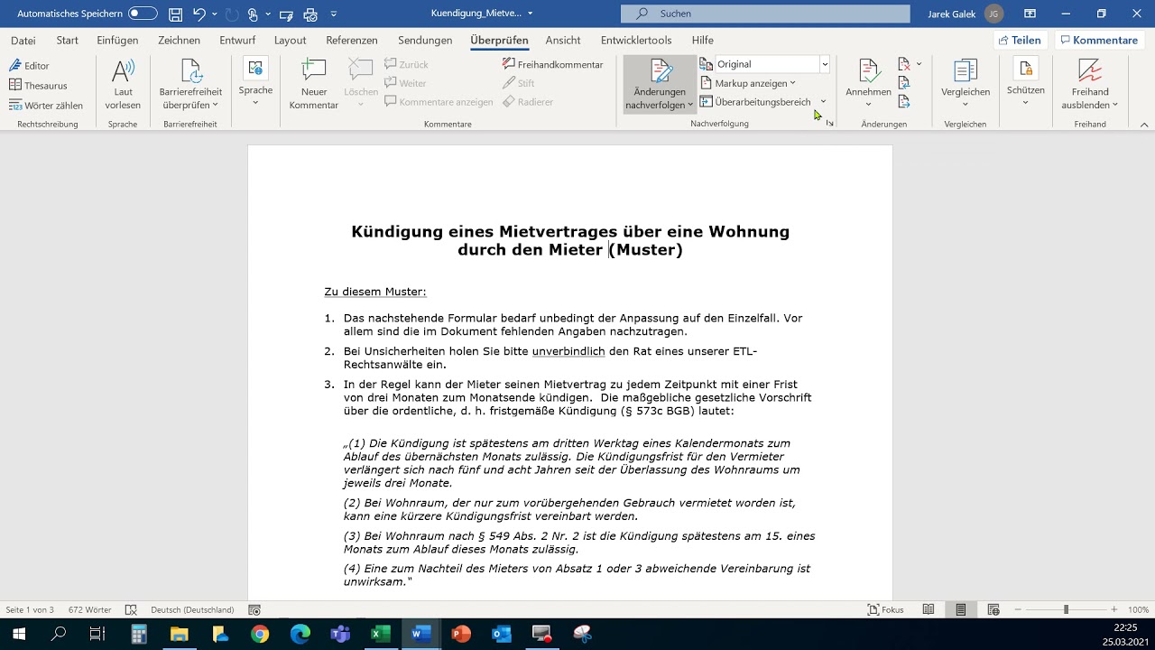Open the Datei tab

pyautogui.click(x=23, y=41)
